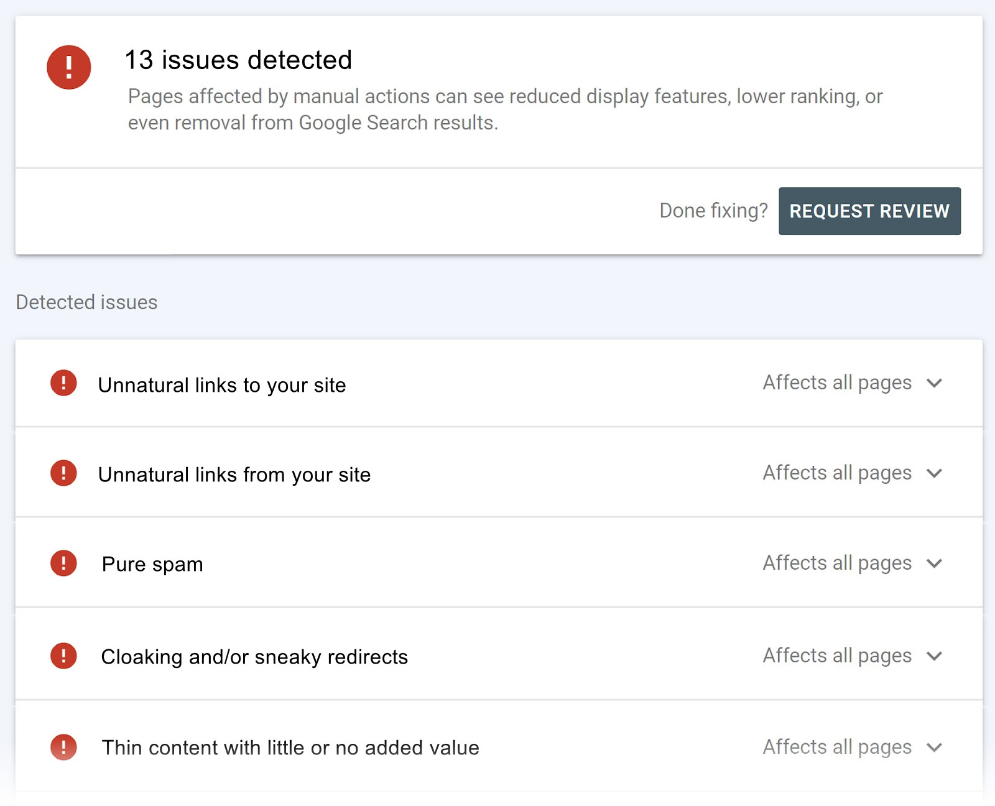Click the warning icon beside 'Cloaking and/or sneaky redirects'
Image resolution: width=995 pixels, height=806 pixels.
pyautogui.click(x=63, y=656)
